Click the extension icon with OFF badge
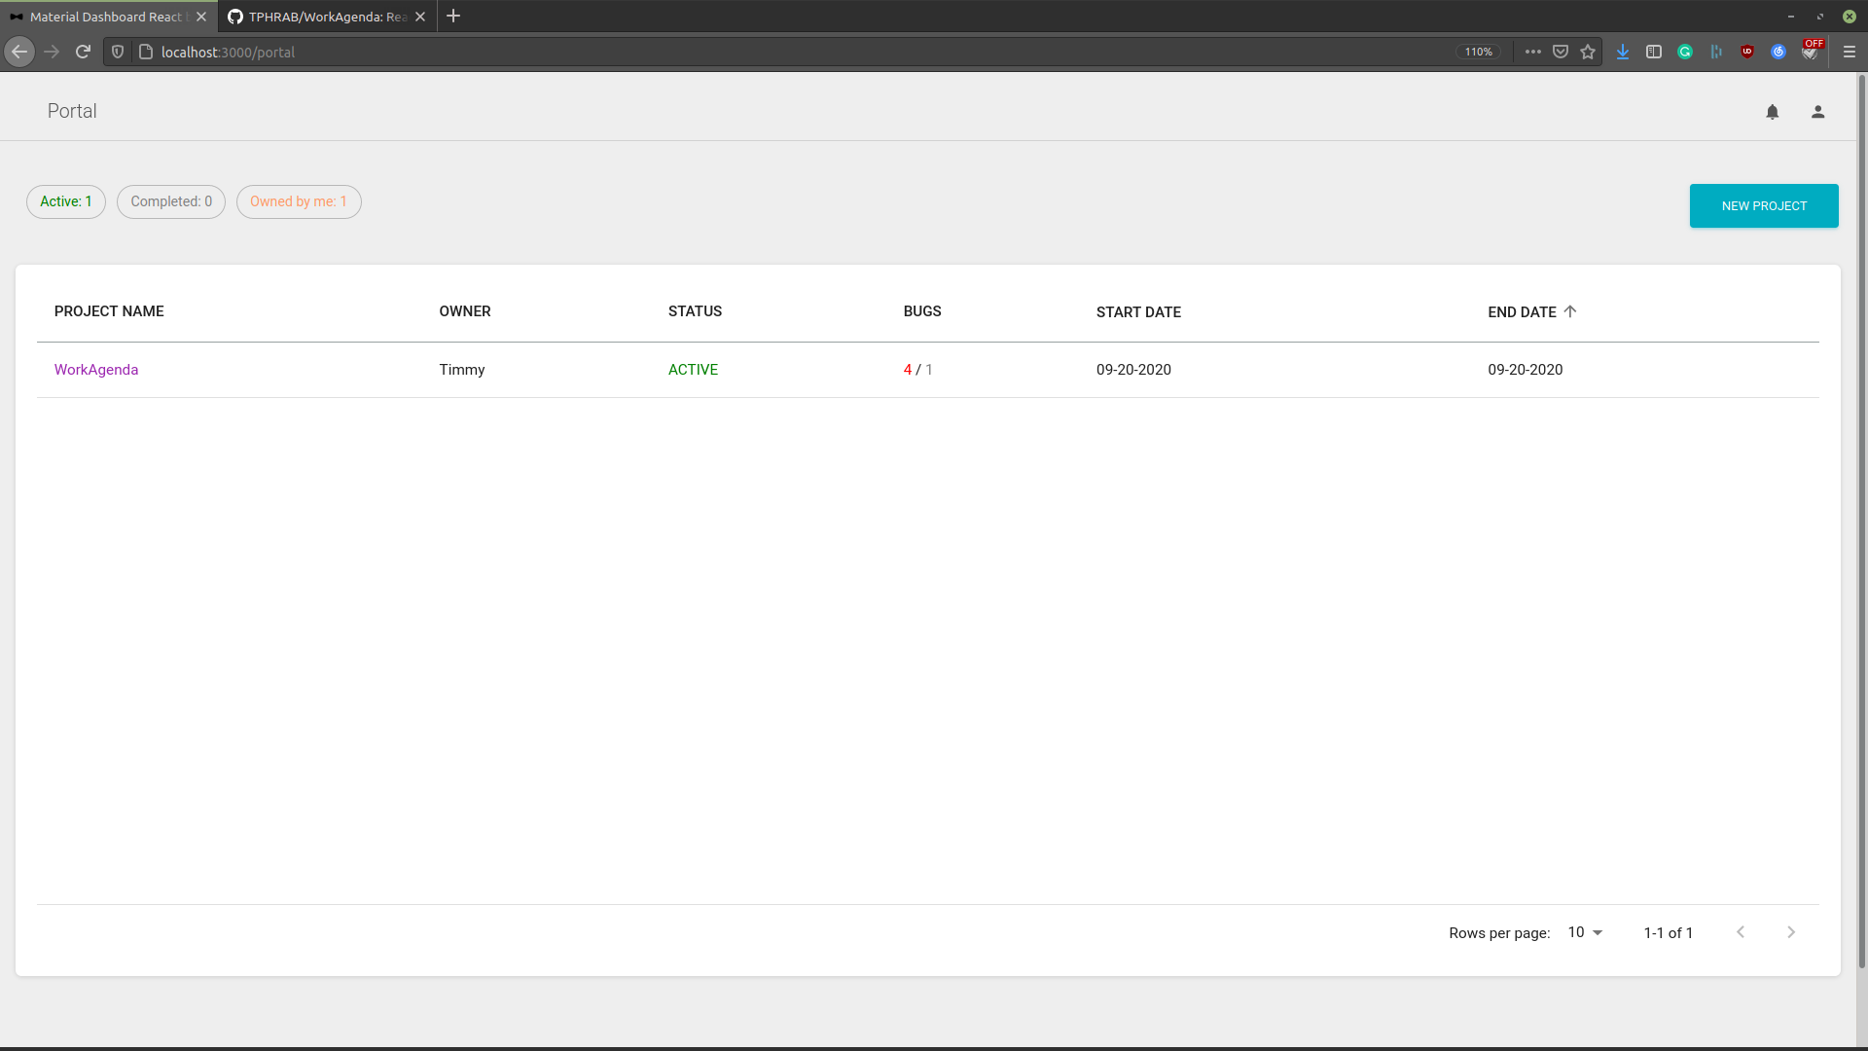Viewport: 1868px width, 1051px height. pyautogui.click(x=1811, y=51)
